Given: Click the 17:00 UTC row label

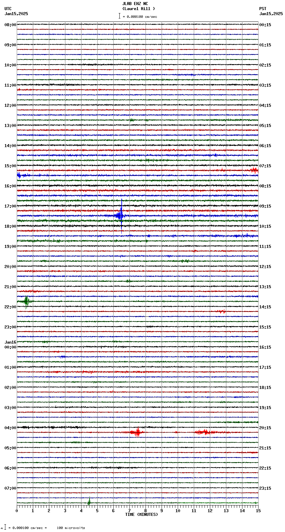Looking at the screenshot, I should [10, 206].
